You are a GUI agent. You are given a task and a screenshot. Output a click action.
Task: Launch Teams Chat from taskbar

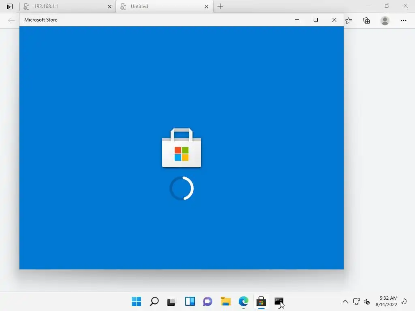(x=208, y=301)
